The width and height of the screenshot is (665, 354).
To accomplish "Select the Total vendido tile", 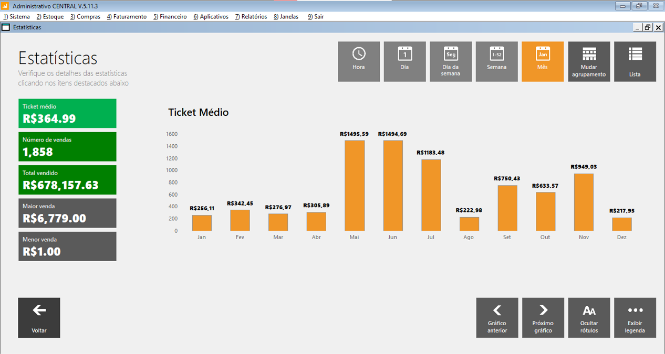I will [x=67, y=180].
